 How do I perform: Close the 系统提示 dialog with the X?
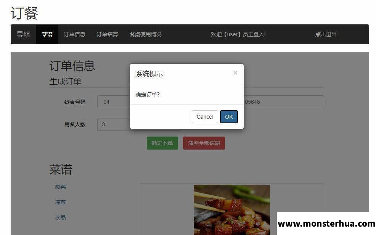[235, 72]
